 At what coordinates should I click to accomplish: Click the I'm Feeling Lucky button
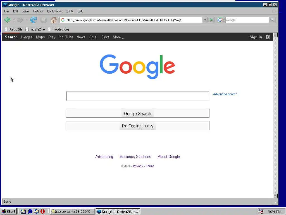coord(137,126)
